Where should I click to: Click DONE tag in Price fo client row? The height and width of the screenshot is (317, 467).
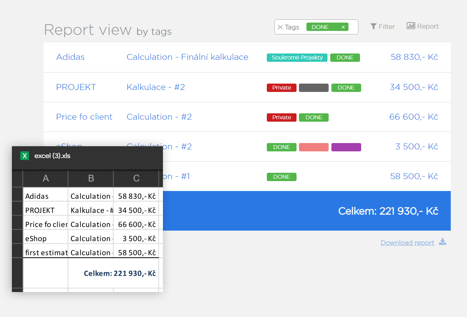tap(314, 117)
